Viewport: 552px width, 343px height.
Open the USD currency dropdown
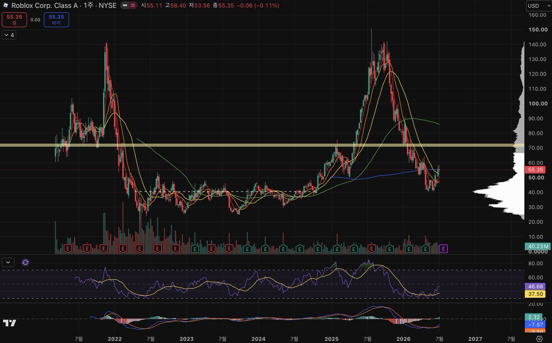point(539,6)
